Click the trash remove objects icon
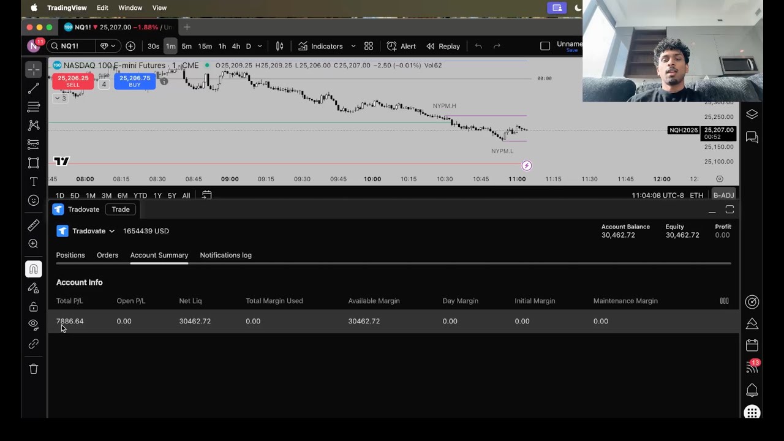The image size is (784, 441). [34, 369]
